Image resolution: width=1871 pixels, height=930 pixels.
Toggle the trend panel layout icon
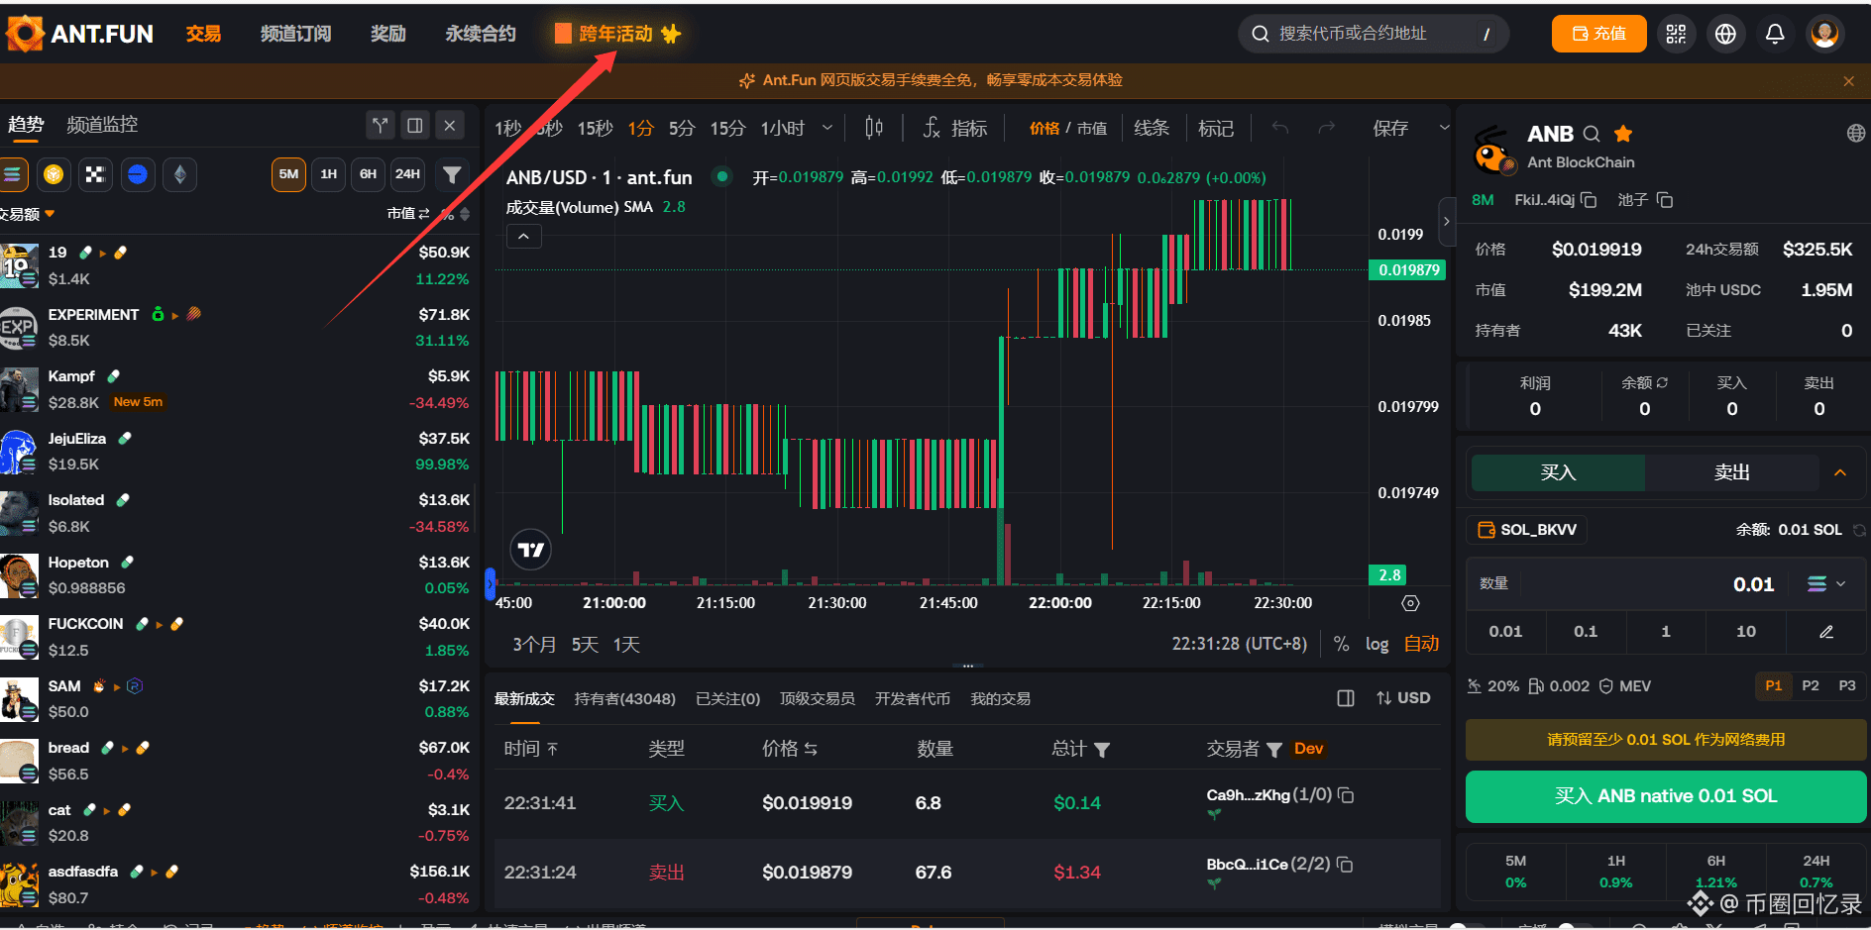[x=415, y=125]
